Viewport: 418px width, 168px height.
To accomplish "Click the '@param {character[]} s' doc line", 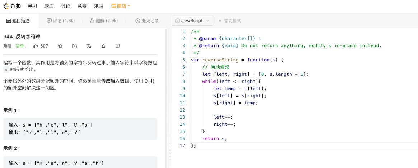I will [227, 39].
